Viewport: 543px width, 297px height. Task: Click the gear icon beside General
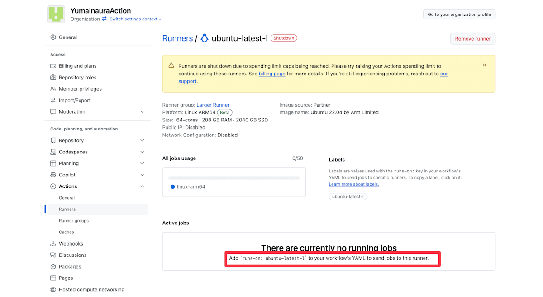53,37
